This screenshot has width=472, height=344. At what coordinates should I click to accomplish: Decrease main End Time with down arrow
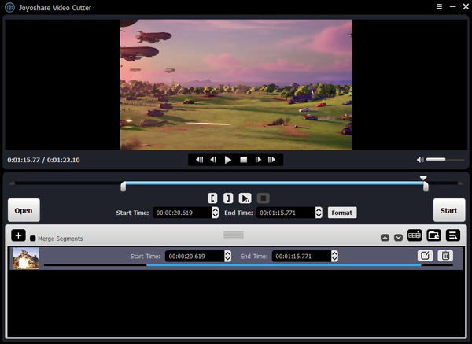(319, 216)
